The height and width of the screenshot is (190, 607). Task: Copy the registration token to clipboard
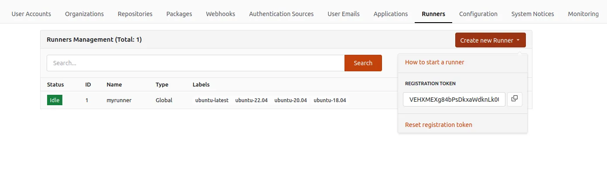coord(515,99)
